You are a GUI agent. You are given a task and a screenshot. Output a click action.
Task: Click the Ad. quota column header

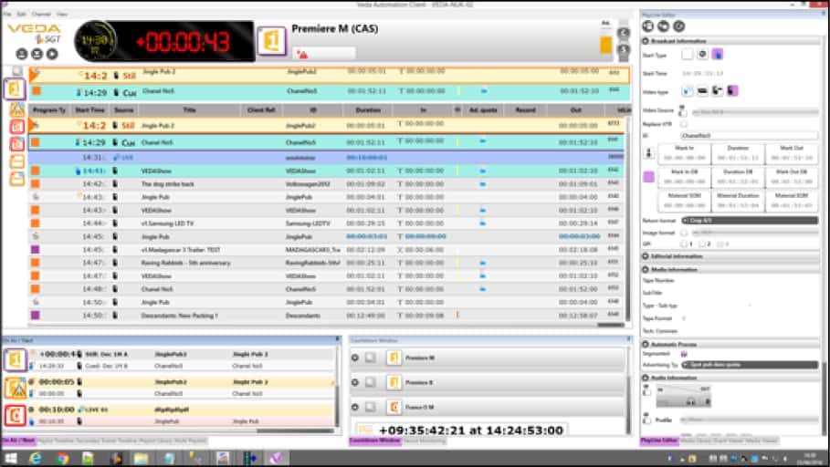click(x=483, y=110)
